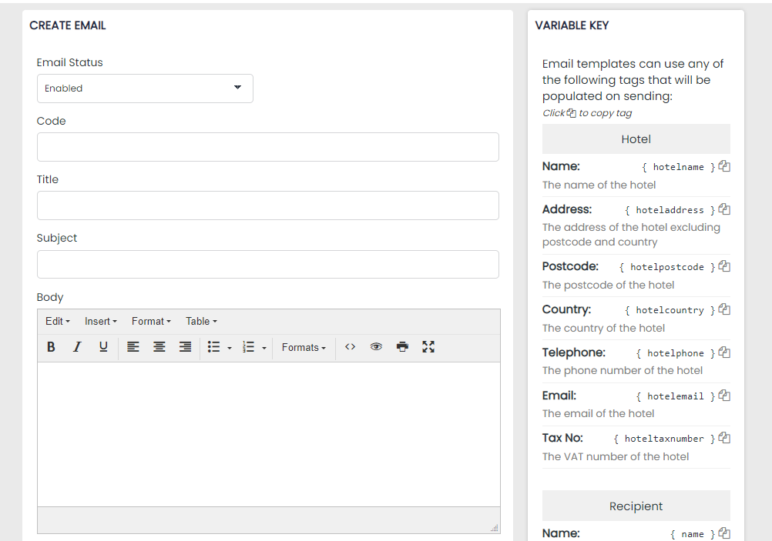Viewport: 772px width, 541px height.
Task: Open the Insert menu
Action: tap(100, 322)
